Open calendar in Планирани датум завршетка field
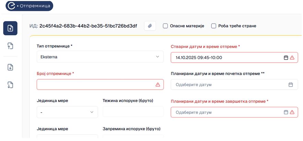The image size is (303, 141). tap(286, 112)
